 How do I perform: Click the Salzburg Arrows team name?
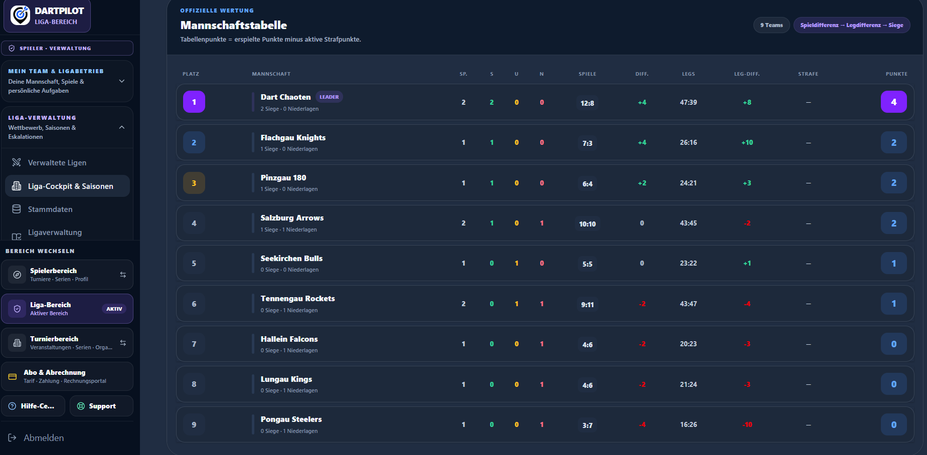pyautogui.click(x=292, y=217)
